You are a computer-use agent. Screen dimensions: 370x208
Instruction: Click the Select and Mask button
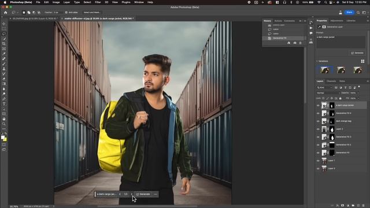click(x=92, y=12)
